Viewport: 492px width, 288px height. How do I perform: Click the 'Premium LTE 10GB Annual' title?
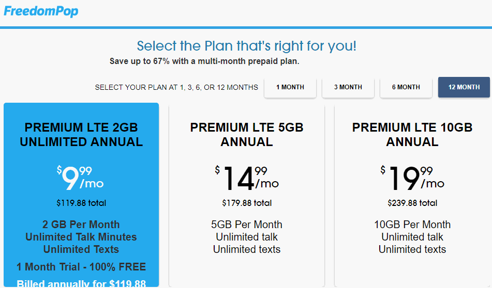pyautogui.click(x=412, y=135)
